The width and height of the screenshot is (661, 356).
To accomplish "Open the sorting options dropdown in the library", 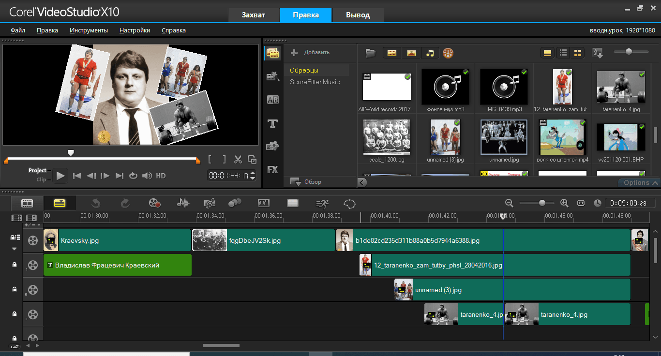I will click(597, 53).
